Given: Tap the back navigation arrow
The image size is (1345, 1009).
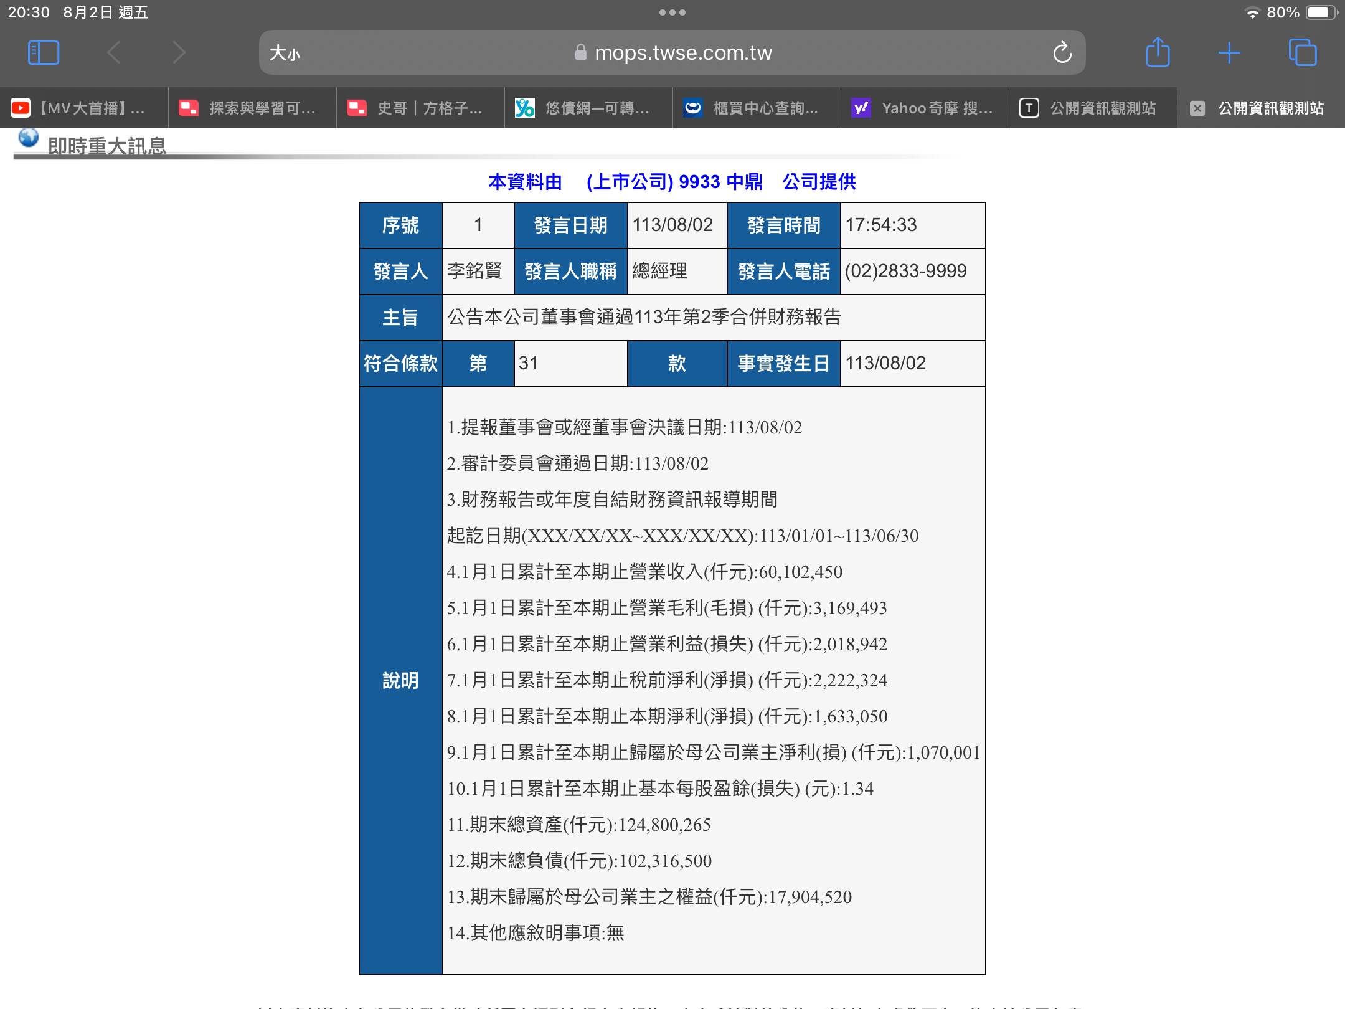Looking at the screenshot, I should pos(113,53).
